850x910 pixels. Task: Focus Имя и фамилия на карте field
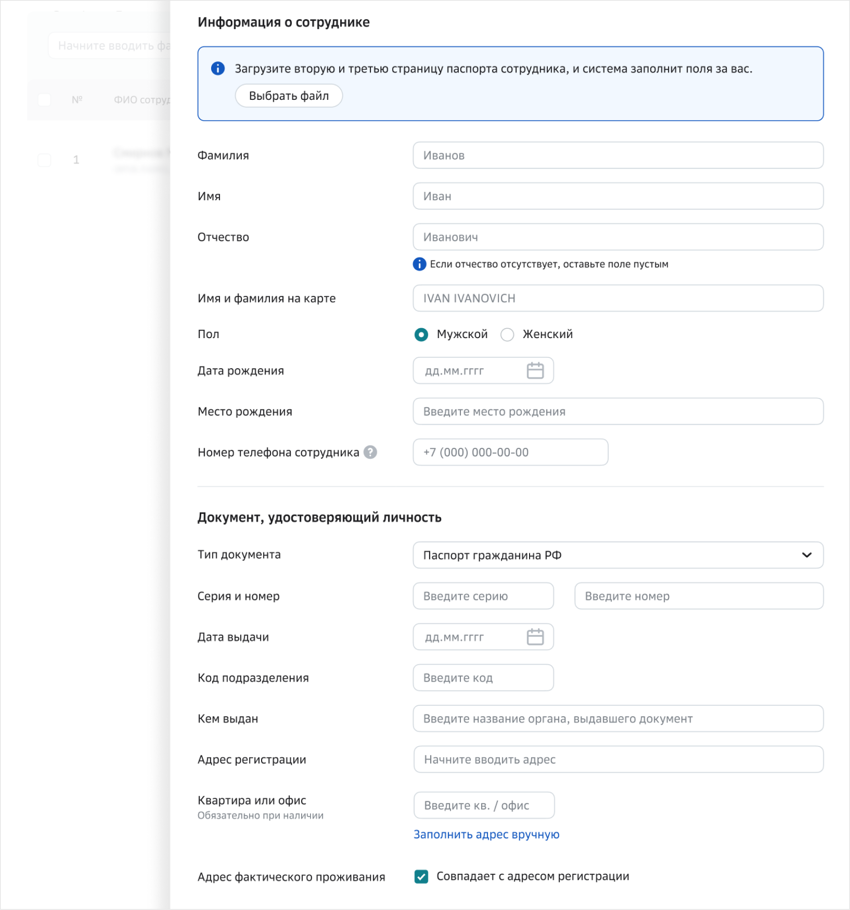click(x=618, y=298)
